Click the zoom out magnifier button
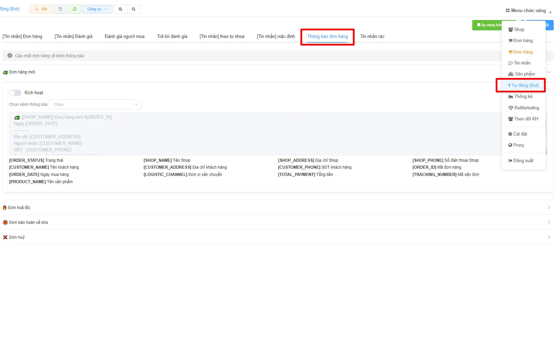554x356 pixels. pos(133,9)
